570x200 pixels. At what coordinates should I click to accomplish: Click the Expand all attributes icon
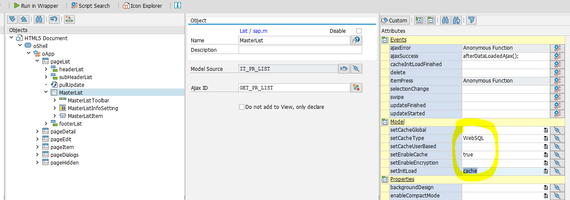pyautogui.click(x=419, y=20)
